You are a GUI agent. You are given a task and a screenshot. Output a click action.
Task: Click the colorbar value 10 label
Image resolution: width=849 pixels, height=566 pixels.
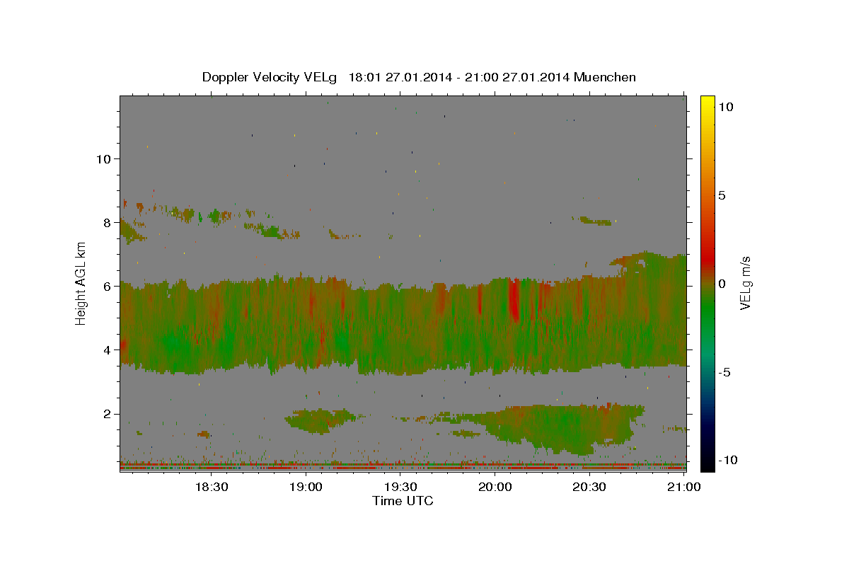(725, 107)
